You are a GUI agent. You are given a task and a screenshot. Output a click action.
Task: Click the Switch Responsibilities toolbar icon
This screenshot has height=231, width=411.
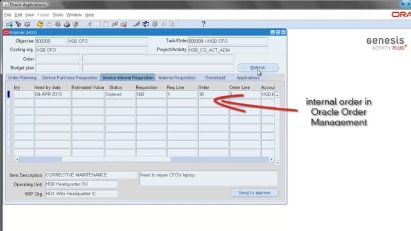coord(58,24)
